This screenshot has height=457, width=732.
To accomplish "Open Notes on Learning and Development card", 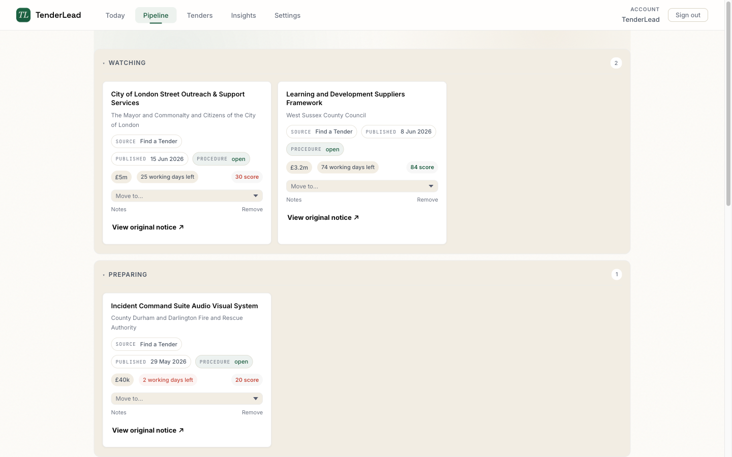I will [x=294, y=200].
